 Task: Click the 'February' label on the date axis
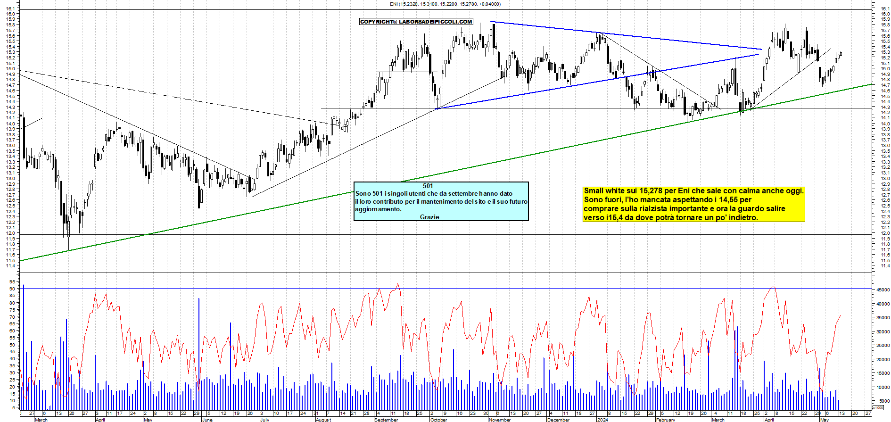point(666,420)
